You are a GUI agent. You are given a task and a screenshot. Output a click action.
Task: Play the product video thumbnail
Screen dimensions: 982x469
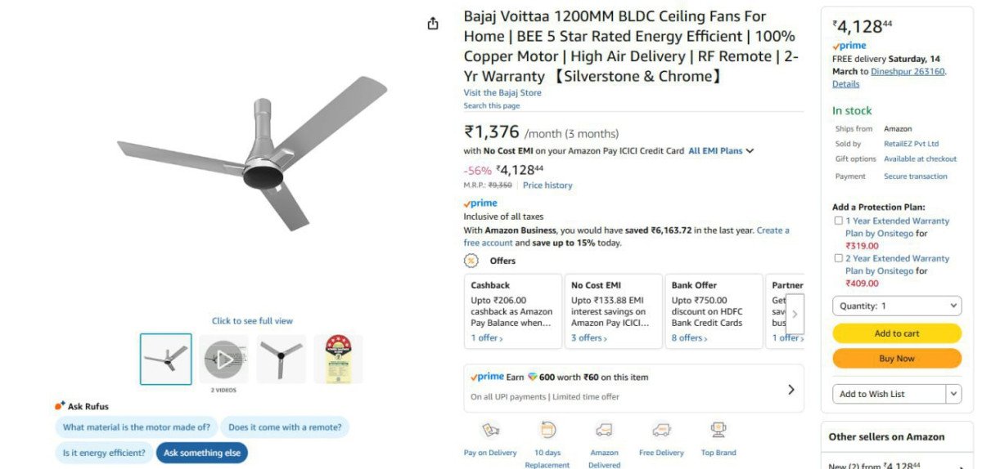(x=223, y=359)
